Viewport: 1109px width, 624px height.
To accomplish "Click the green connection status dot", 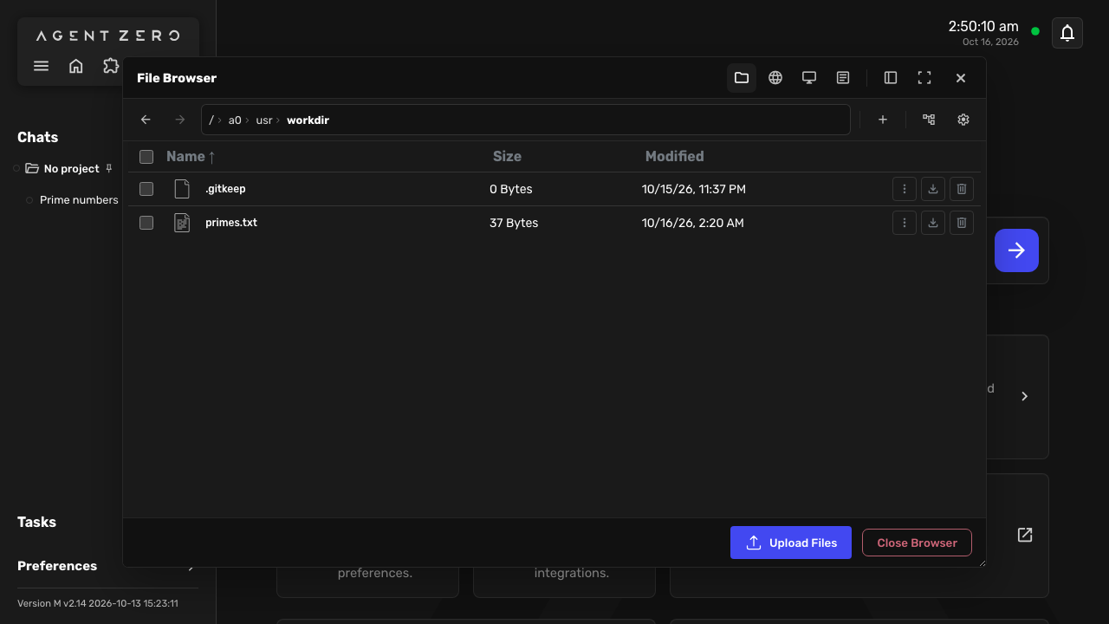I will (1035, 31).
